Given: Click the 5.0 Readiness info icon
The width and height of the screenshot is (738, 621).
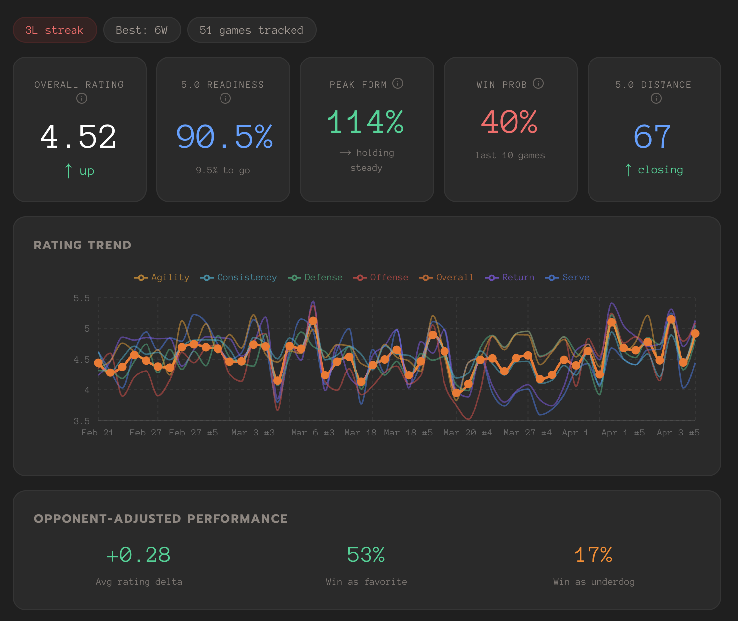Looking at the screenshot, I should coord(225,98).
